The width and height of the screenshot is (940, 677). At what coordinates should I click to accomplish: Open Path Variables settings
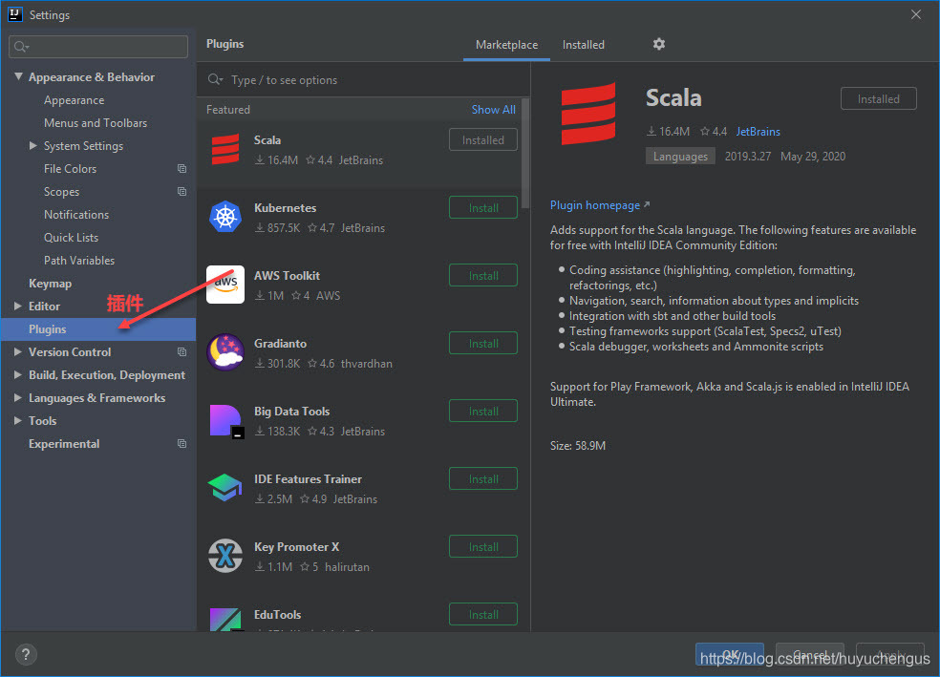pos(79,261)
